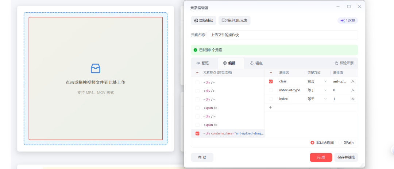The image size is (394, 169).
Task: Click the 属性值 column header
Action: coord(338,73)
